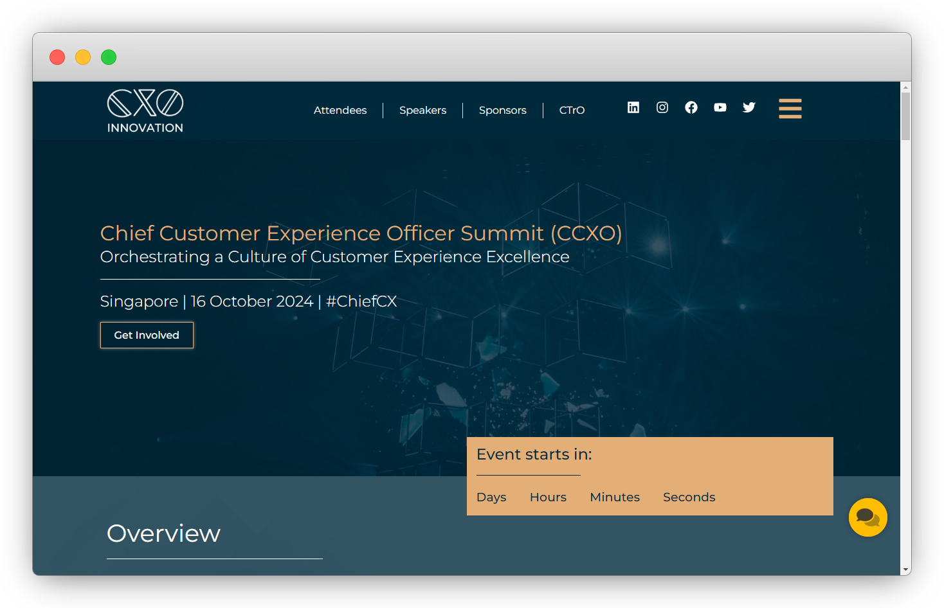Click the Seconds countdown label

coord(689,497)
